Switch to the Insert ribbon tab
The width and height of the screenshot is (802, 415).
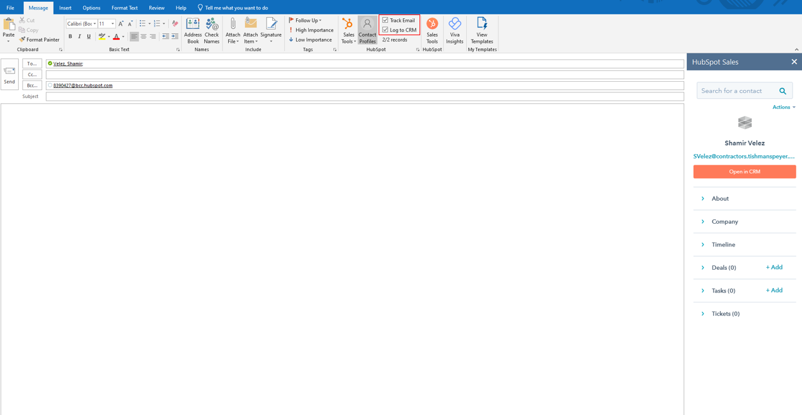pyautogui.click(x=66, y=8)
